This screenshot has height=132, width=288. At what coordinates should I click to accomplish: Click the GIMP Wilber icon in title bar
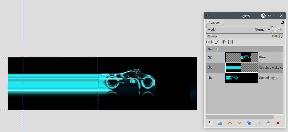[208, 16]
